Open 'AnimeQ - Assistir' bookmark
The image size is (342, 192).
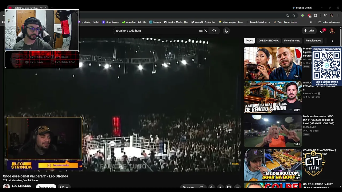click(x=203, y=22)
